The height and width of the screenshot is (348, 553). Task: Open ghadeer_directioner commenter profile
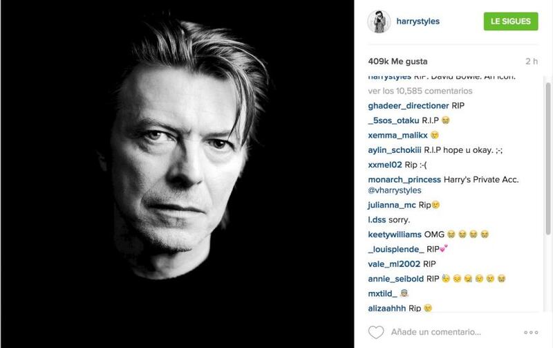point(409,106)
